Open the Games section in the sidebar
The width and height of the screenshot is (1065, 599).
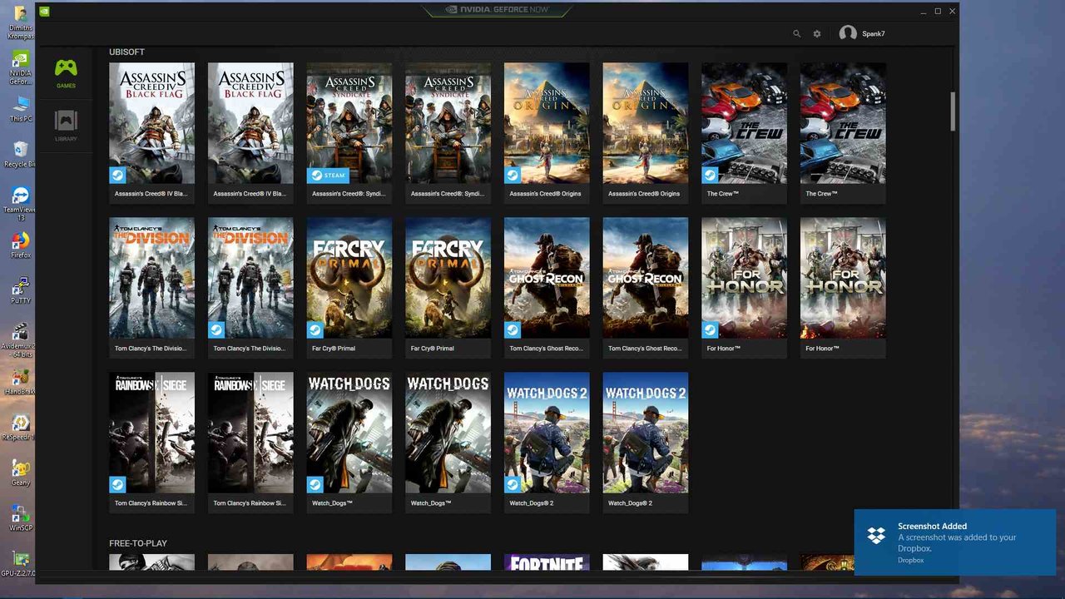tap(66, 73)
